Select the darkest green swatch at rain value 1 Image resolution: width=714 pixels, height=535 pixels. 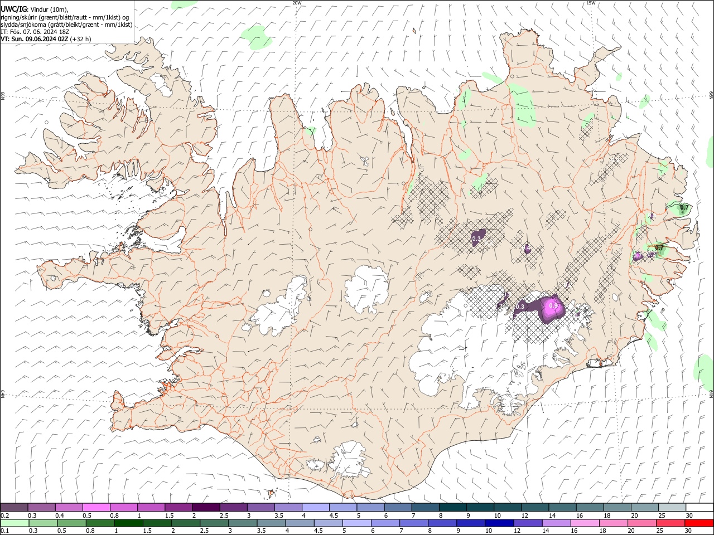(128, 523)
